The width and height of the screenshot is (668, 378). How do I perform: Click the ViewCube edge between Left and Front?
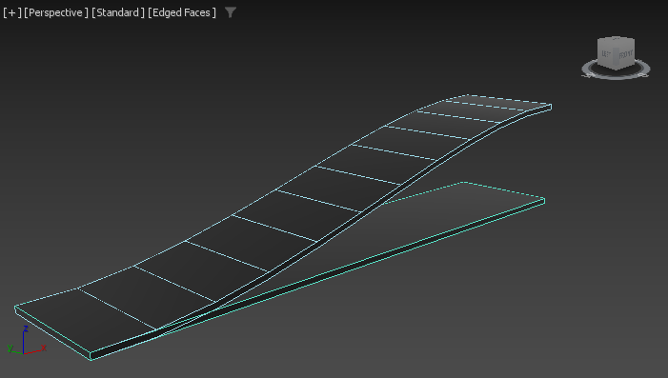[x=615, y=56]
